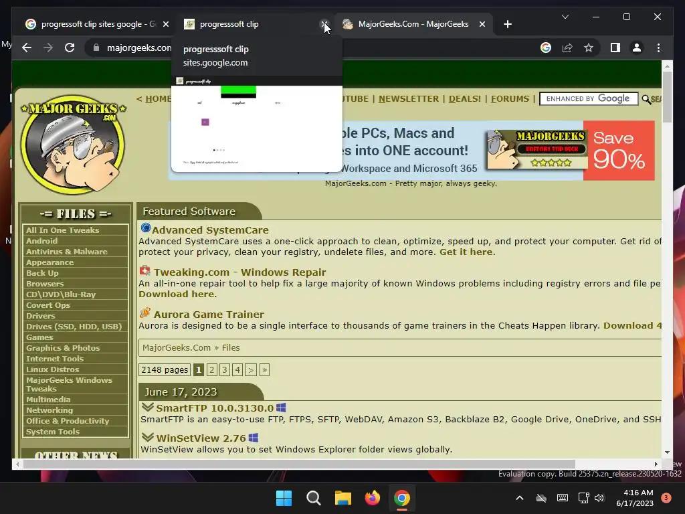Go to next page with > button

tap(251, 370)
